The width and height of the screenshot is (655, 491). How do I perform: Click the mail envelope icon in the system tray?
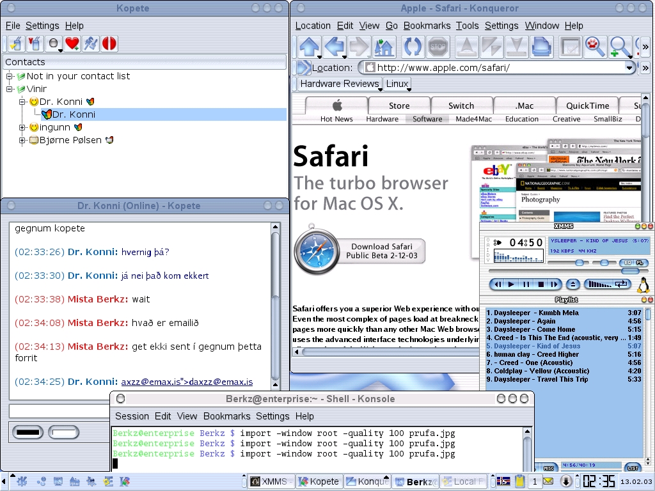(x=548, y=481)
